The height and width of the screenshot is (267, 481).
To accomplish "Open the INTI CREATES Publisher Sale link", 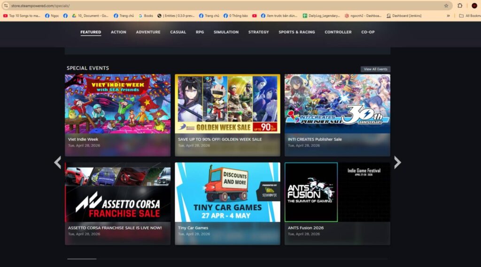I will click(315, 139).
